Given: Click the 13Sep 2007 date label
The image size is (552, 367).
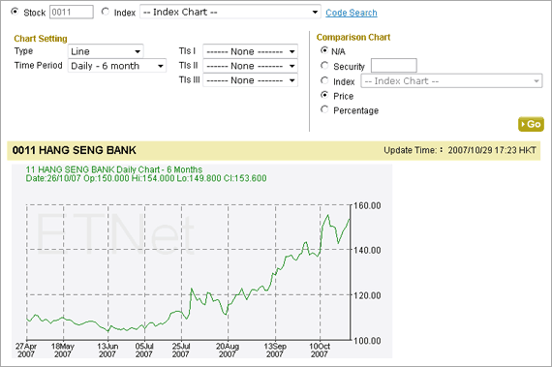Looking at the screenshot, I should point(275,351).
